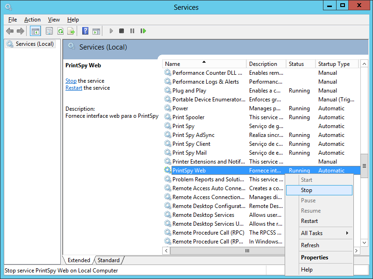Select the Print Spy service row
The width and height of the screenshot is (373, 279).
click(x=261, y=126)
